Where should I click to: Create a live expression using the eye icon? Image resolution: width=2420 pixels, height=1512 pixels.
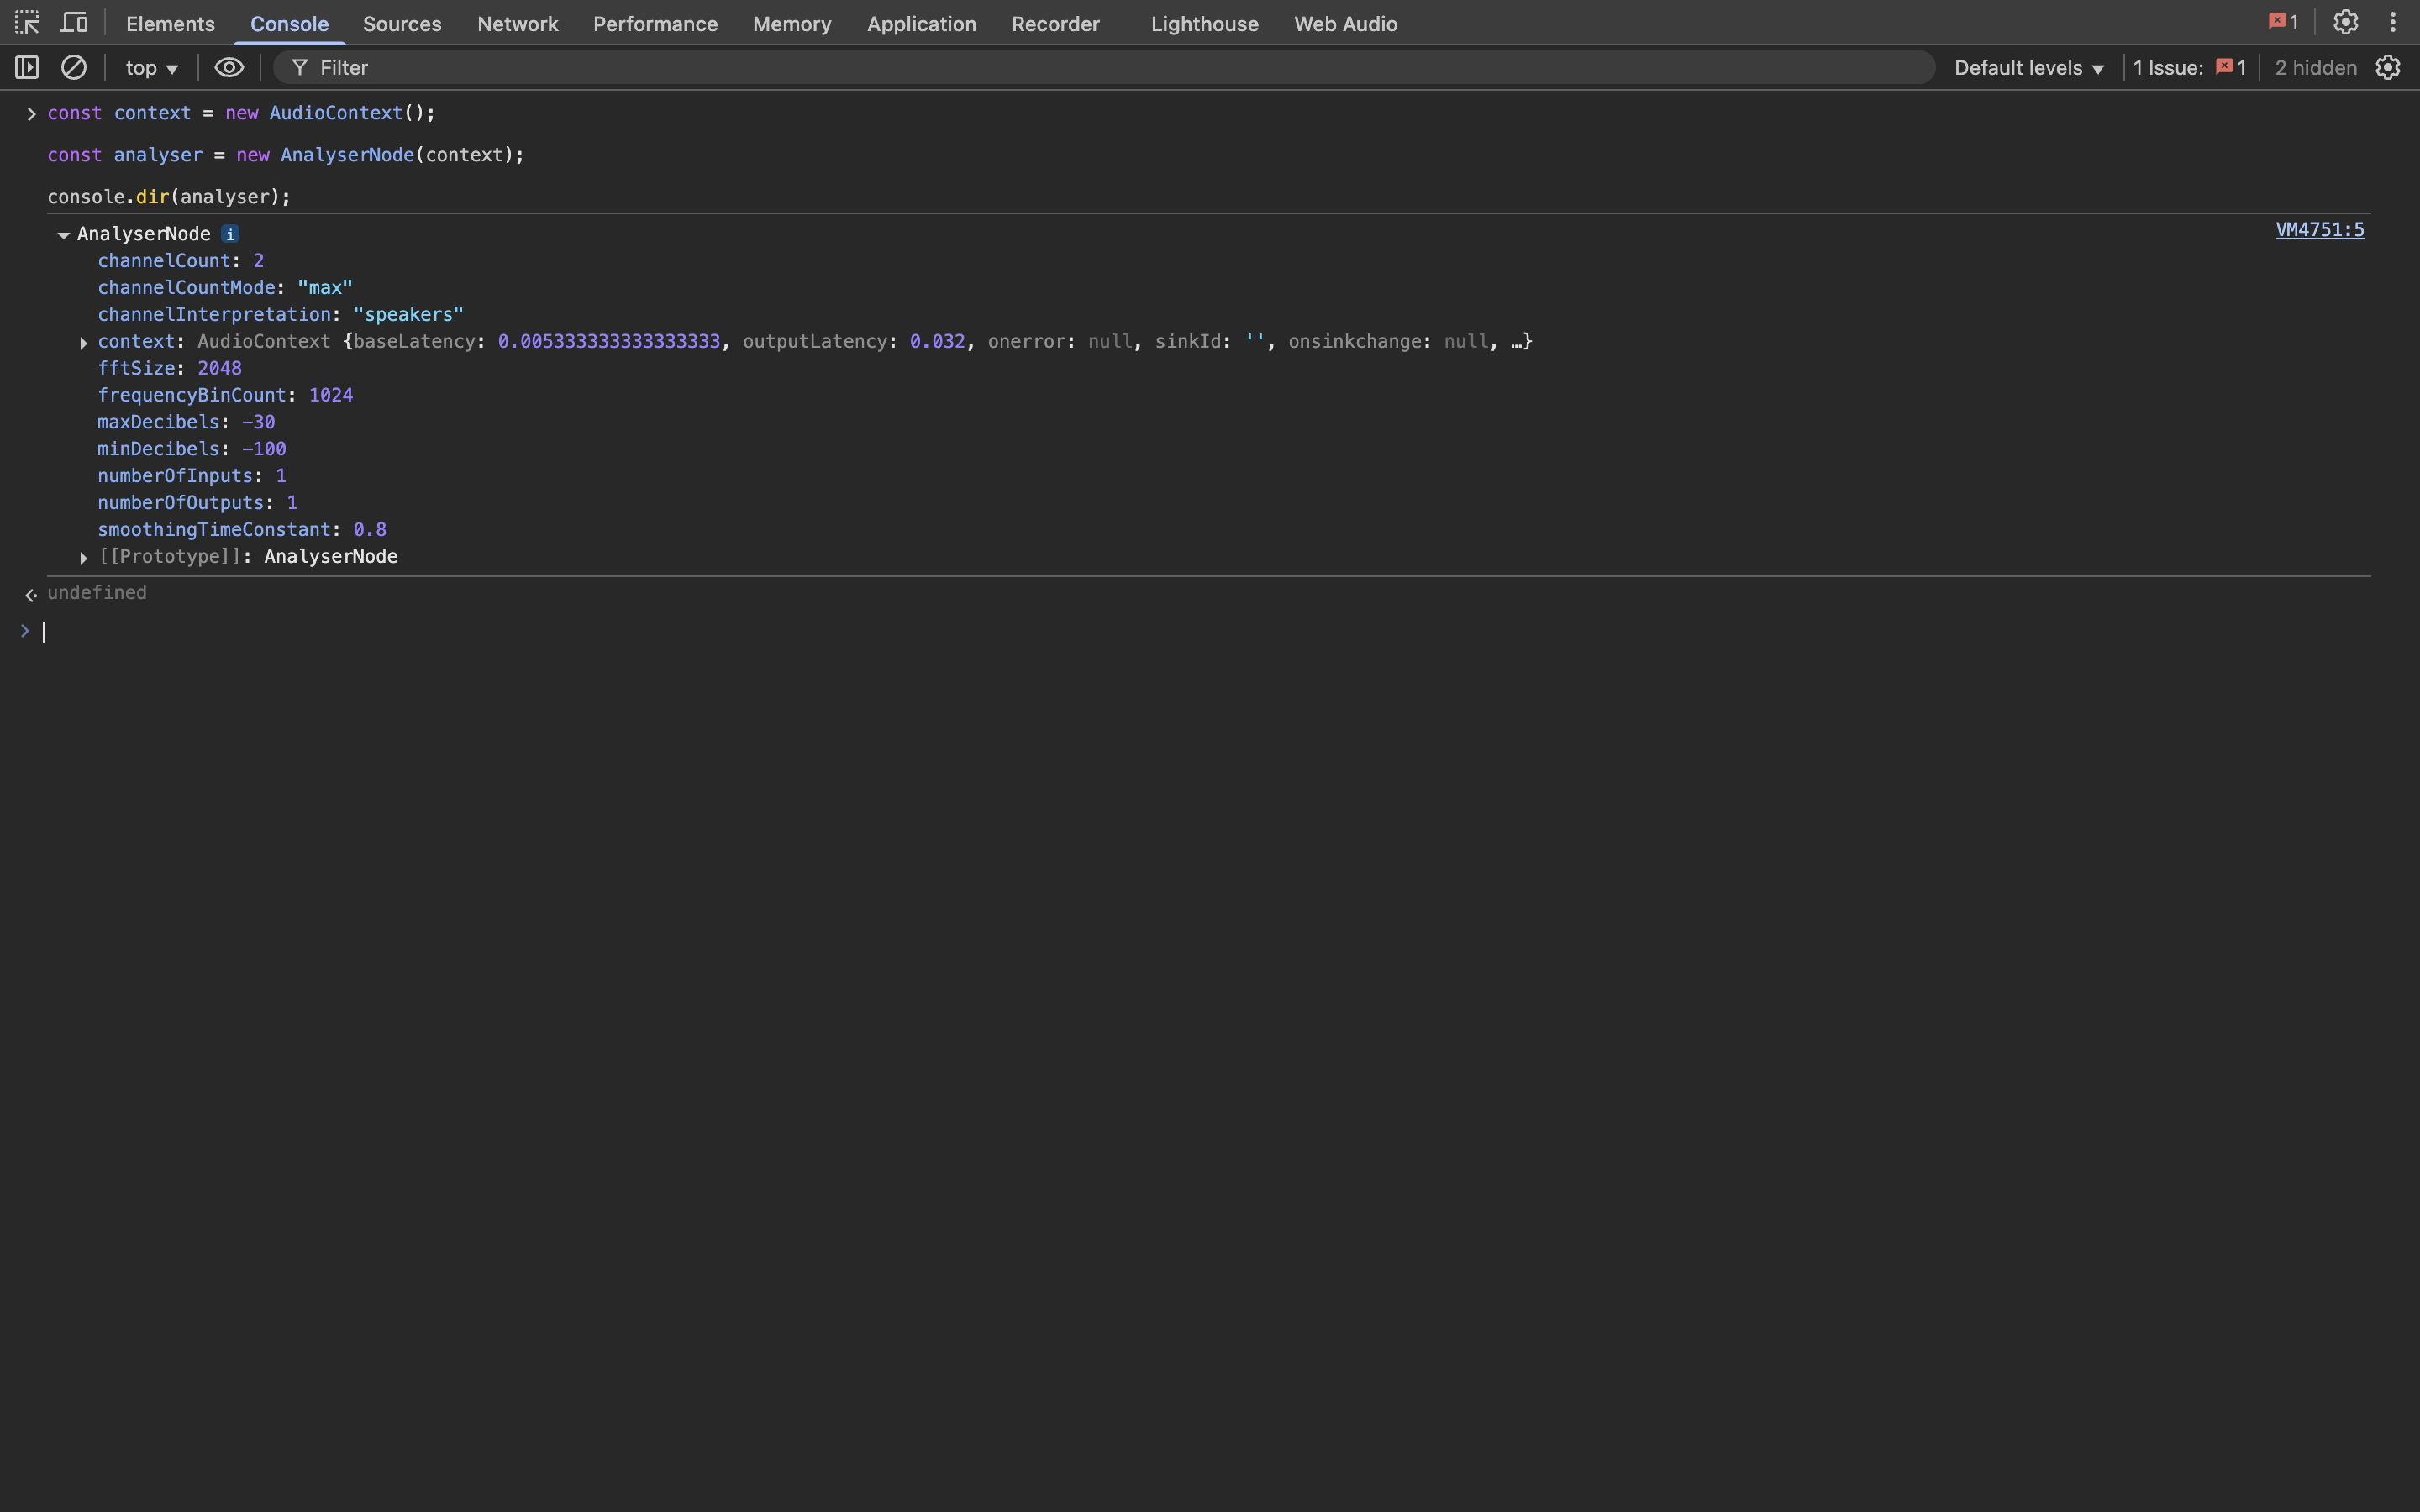tap(229, 67)
